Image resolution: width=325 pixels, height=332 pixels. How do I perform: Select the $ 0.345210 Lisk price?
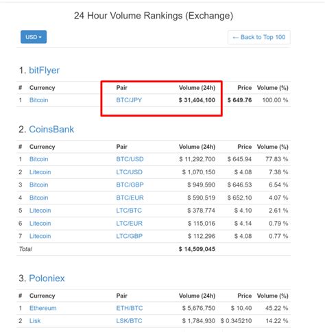coord(236,321)
